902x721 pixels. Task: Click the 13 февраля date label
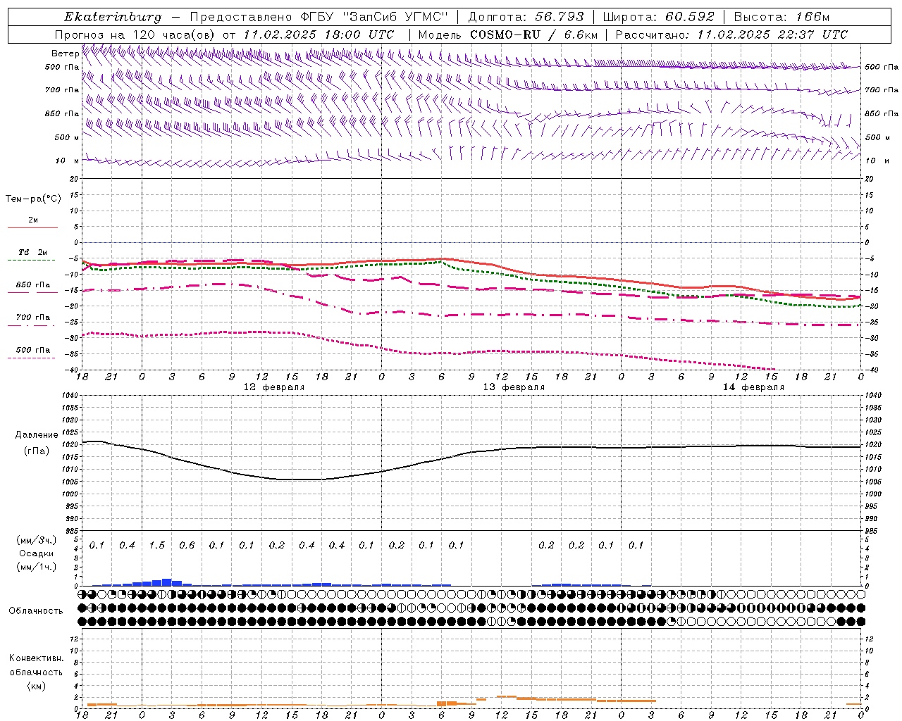[514, 387]
